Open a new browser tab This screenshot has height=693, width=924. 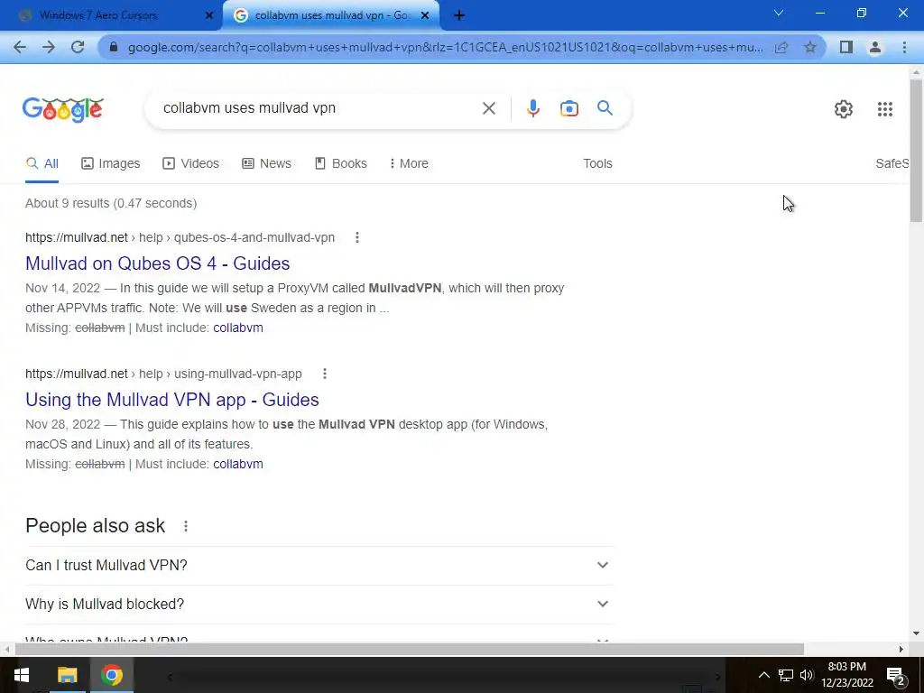[459, 15]
